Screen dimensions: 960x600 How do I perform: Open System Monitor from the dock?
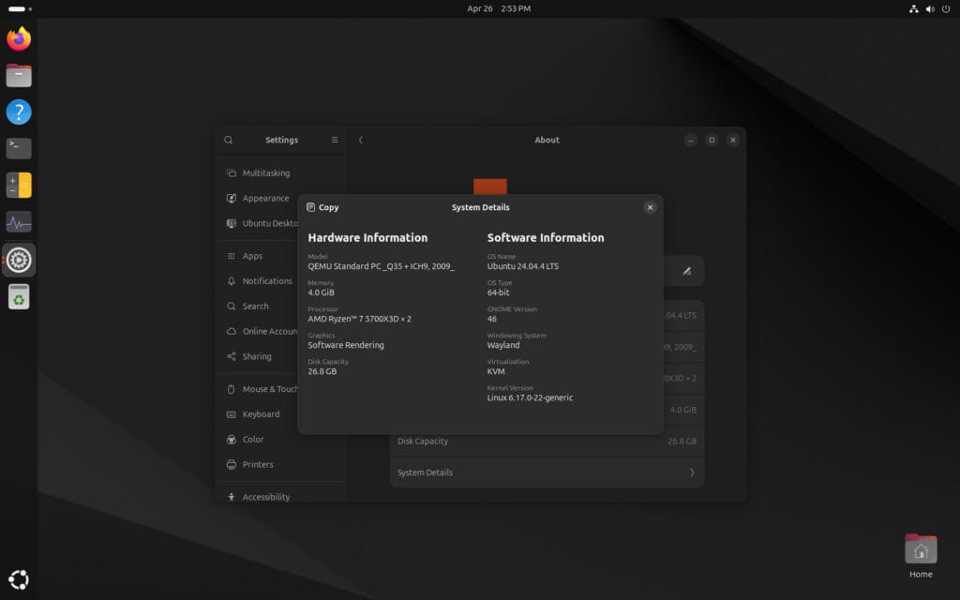coord(19,221)
